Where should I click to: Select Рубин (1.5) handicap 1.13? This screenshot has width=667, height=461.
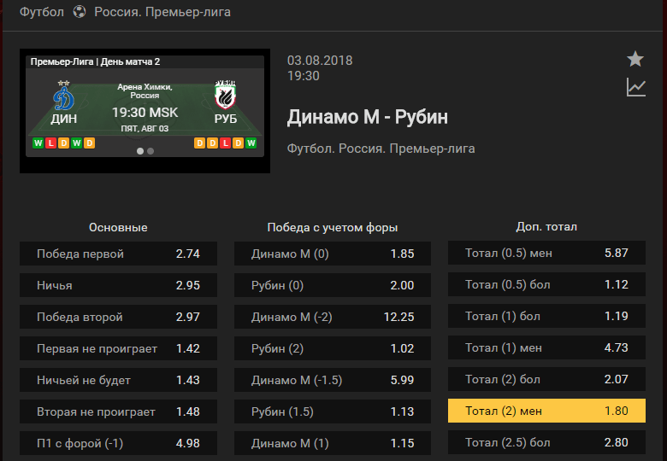[x=333, y=411]
